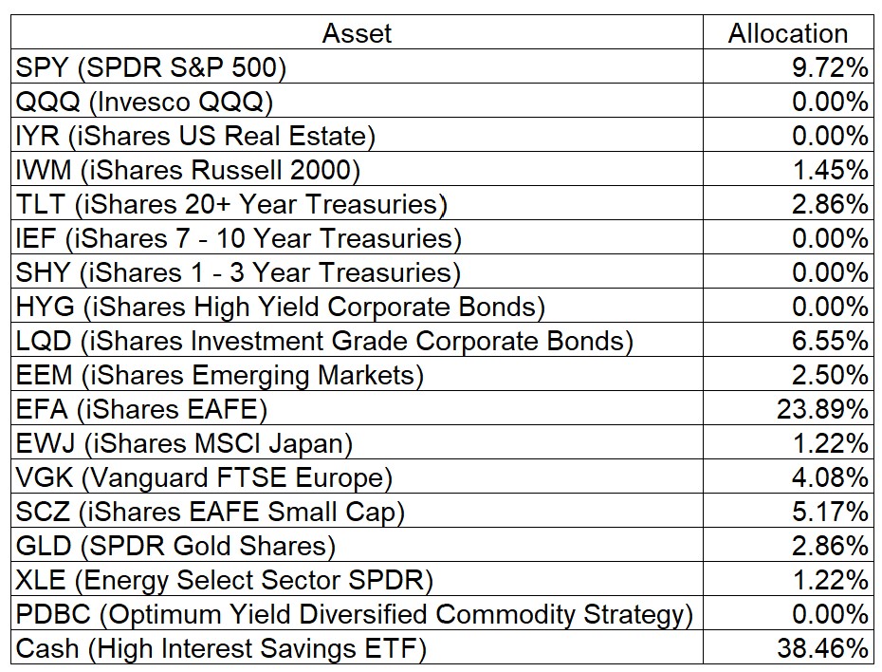
Task: Click the 23.89% allocation value for EFA
Action: point(823,409)
